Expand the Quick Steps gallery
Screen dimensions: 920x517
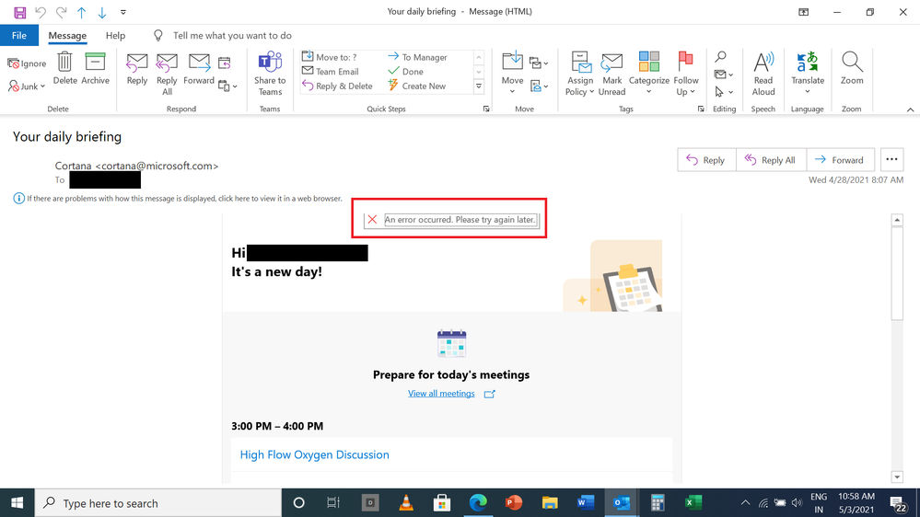pos(479,86)
